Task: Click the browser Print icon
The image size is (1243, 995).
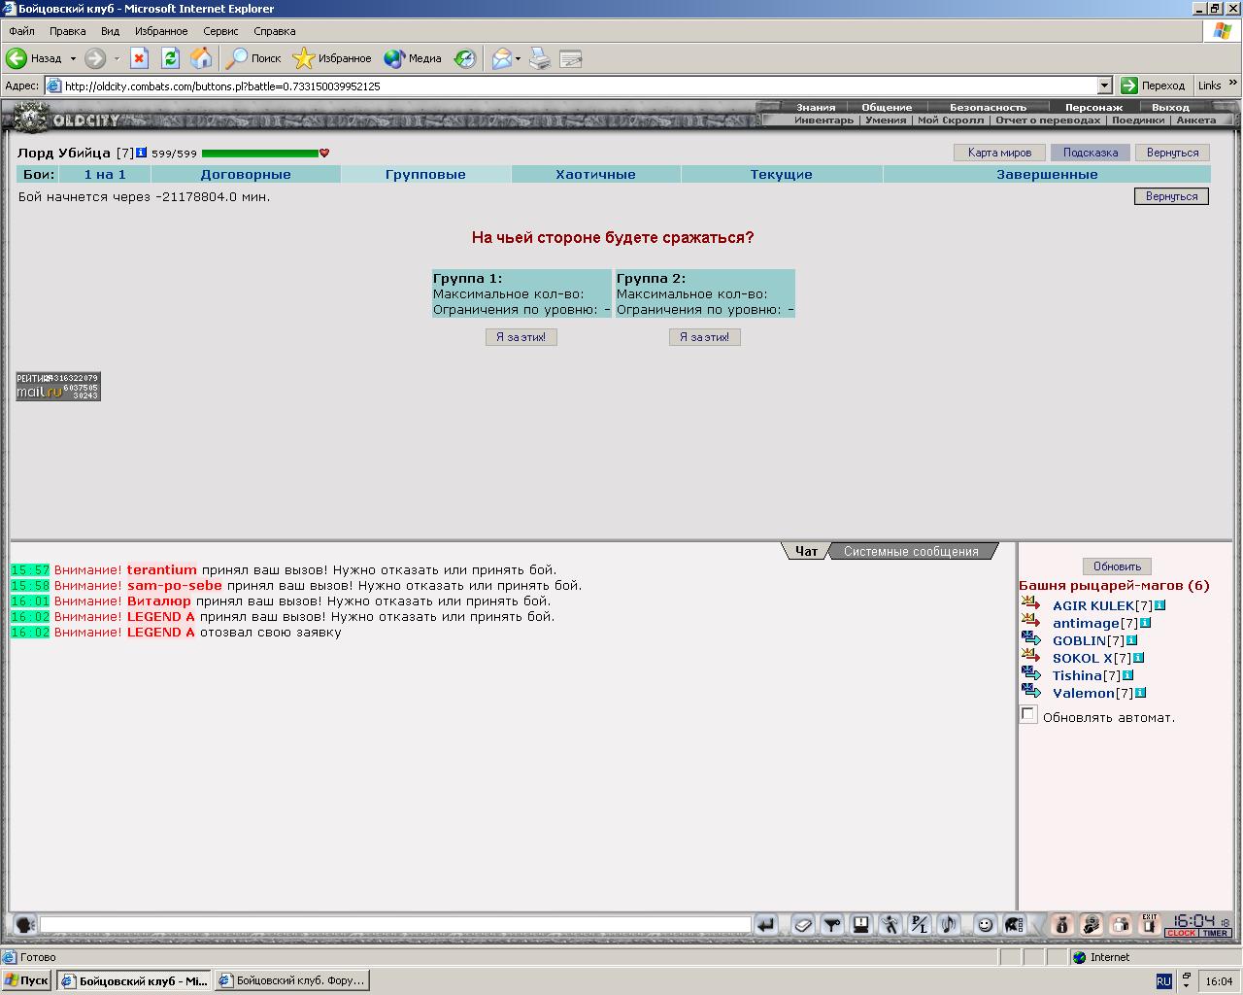Action: point(540,58)
